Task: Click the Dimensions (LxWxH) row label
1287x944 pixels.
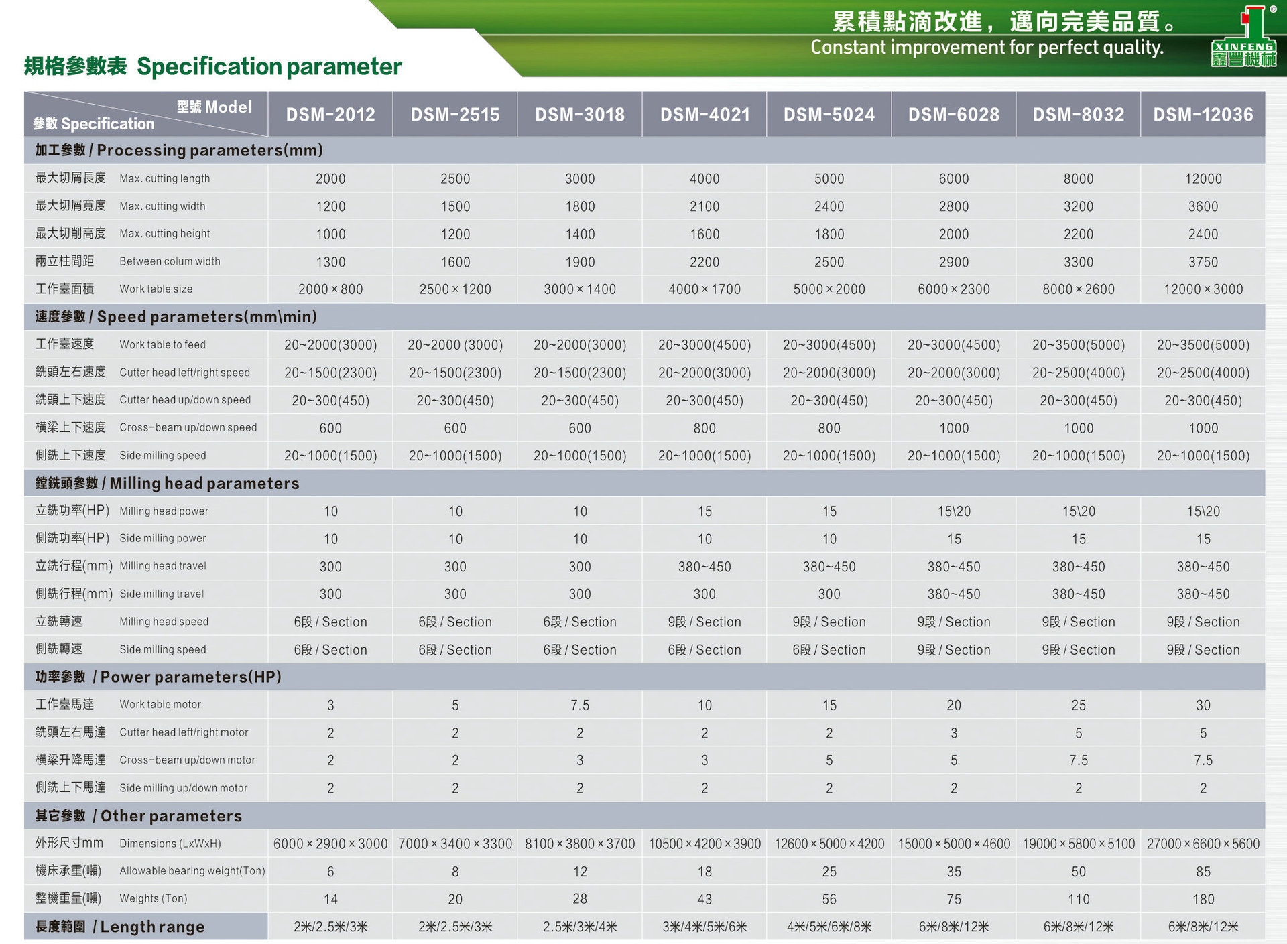Action: coord(170,844)
